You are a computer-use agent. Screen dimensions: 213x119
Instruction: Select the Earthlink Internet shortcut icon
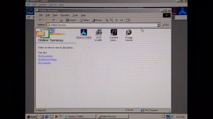114,32
